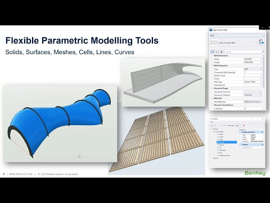Image resolution: width=270 pixels, height=203 pixels.
Task: Select the Depth variable in the tree
Action: (220, 140)
